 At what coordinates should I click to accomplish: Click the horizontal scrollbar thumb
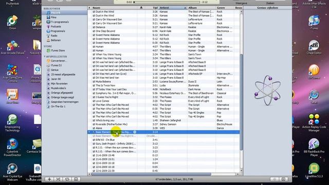pyautogui.click(x=151, y=174)
